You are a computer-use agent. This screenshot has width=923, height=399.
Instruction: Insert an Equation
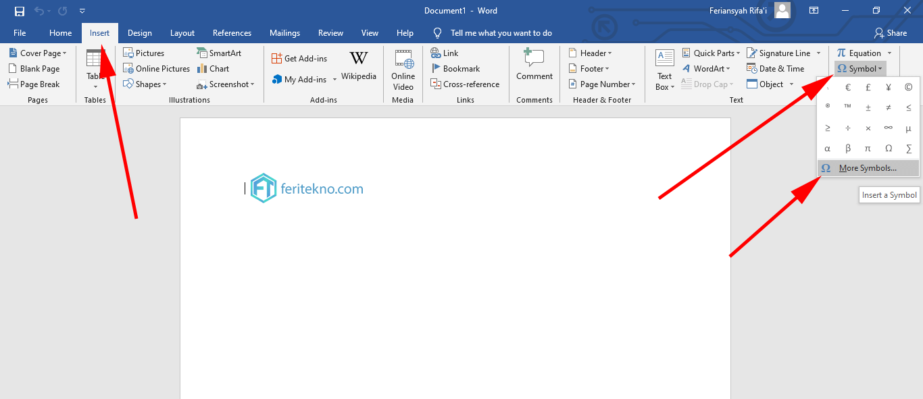(859, 53)
